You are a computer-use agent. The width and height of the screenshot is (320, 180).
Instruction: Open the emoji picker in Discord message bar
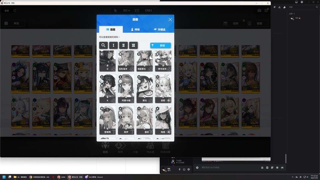[x=277, y=168]
